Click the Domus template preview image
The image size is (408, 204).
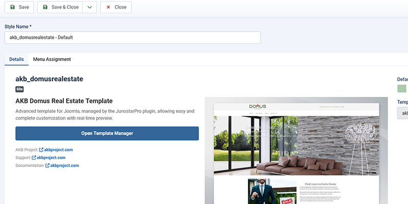tap(297, 148)
